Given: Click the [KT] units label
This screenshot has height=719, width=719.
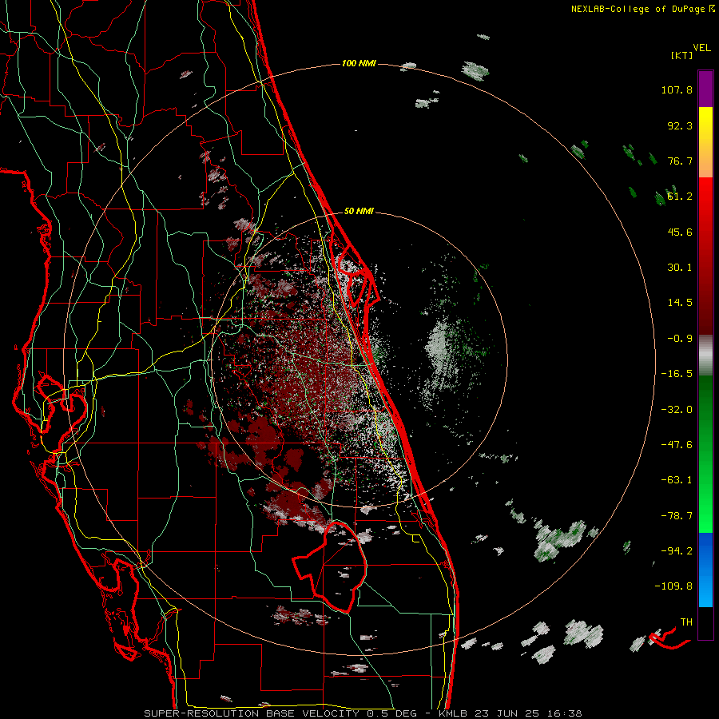Looking at the screenshot, I should (681, 55).
